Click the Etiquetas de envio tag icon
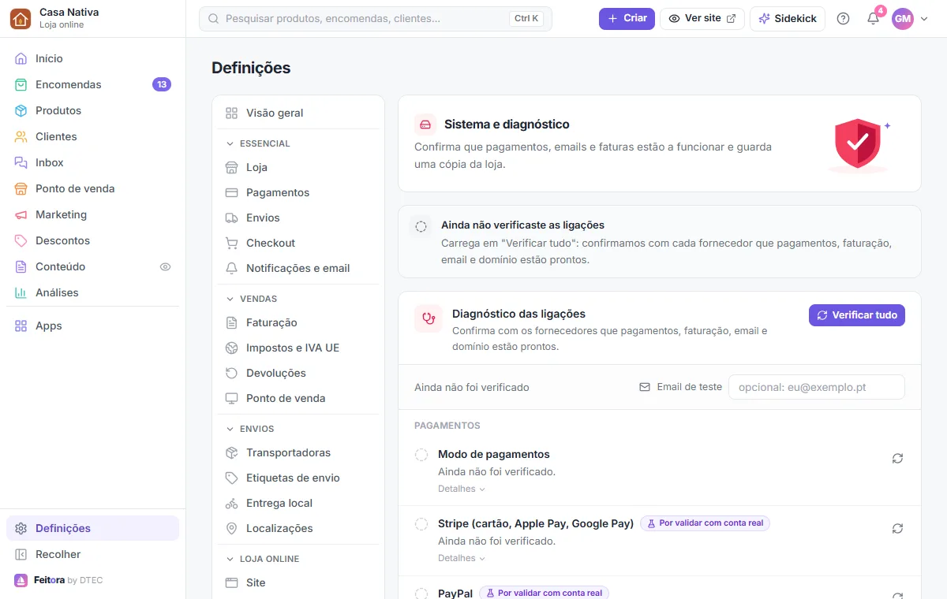 click(x=231, y=478)
